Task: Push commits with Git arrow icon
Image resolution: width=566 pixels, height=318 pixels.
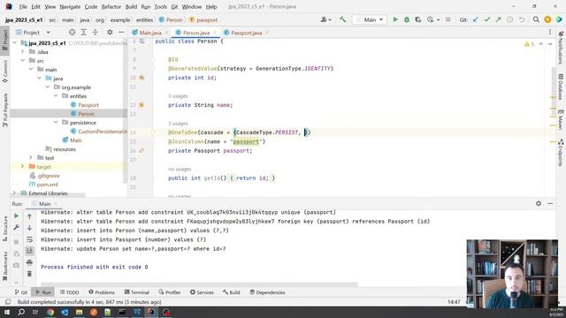Action: (499, 19)
